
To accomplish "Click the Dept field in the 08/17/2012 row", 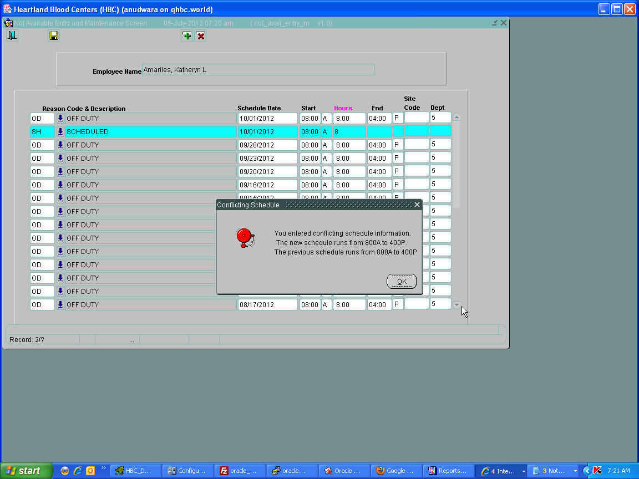I will point(440,304).
